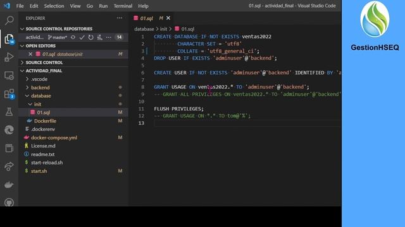Open the Go menu

pos(90,6)
